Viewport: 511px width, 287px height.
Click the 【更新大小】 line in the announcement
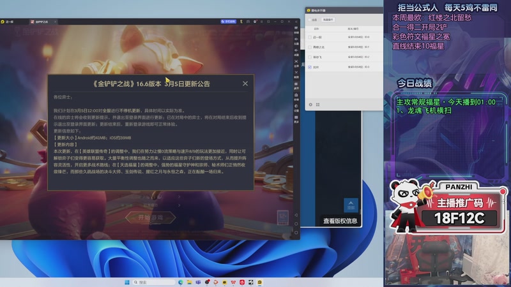click(92, 138)
